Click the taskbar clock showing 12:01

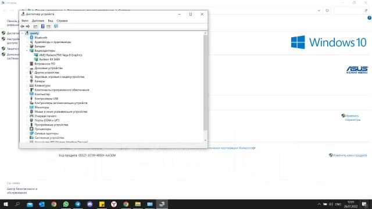tap(351, 204)
